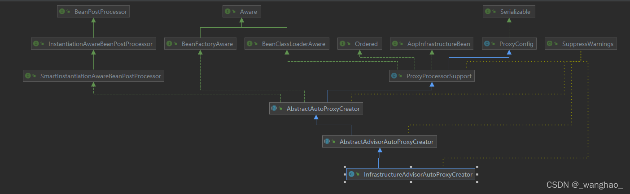Viewport: 630px width, 194px height.
Task: Select the AbstractAdvisorAutoProxyCreator node label
Action: click(386, 142)
